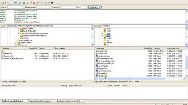188x105 pixels.
Task: Click the wp-blog-header.php file icon
Action: coord(97,58)
